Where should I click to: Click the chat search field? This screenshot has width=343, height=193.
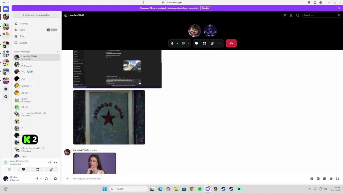[x=321, y=15]
